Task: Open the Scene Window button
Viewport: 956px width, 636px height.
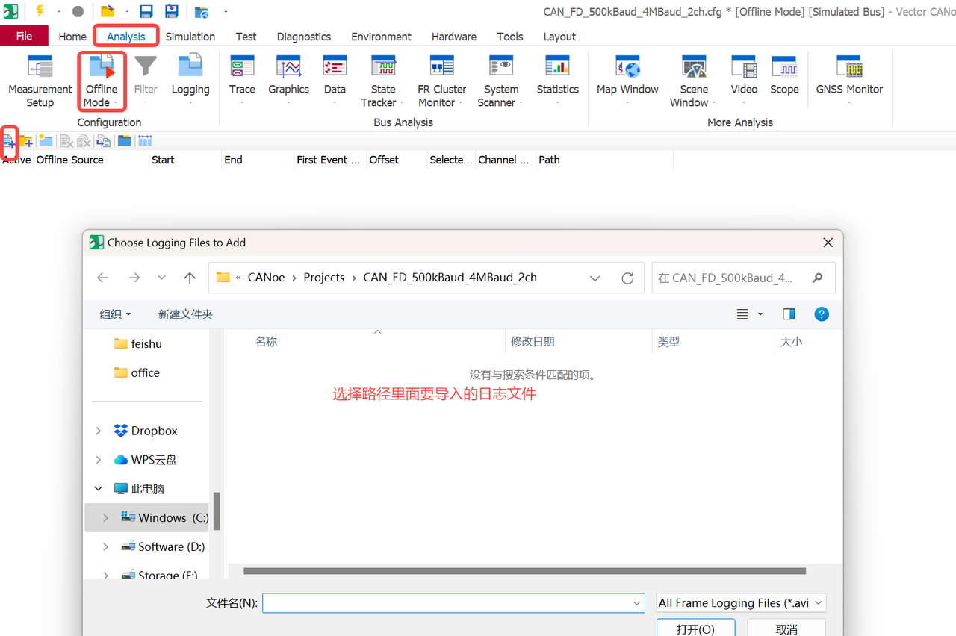Action: 694,81
